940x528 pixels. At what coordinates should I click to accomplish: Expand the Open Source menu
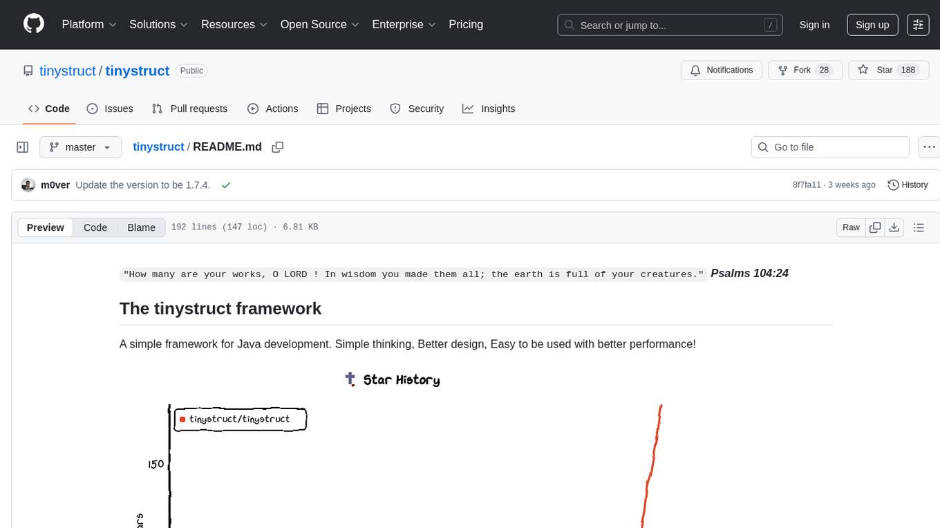pos(319,24)
